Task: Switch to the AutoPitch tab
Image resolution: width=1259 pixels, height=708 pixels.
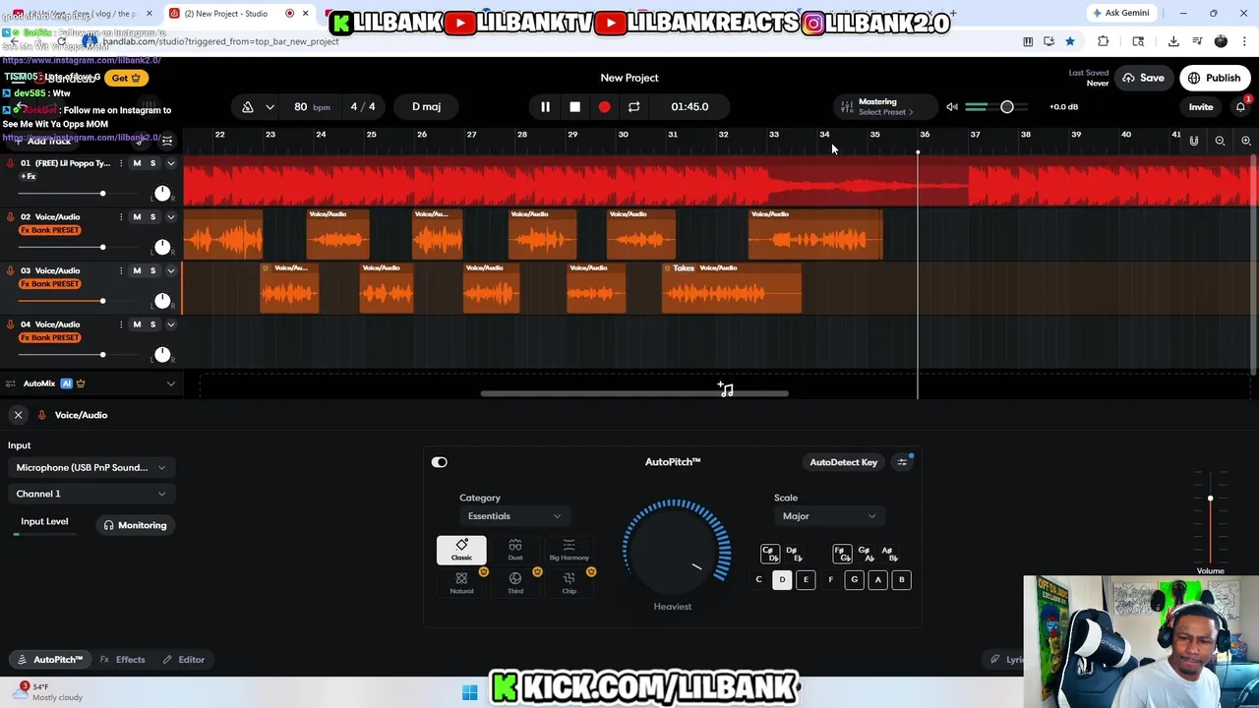Action: [49, 660]
